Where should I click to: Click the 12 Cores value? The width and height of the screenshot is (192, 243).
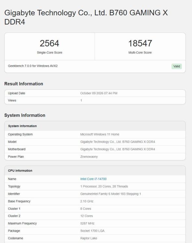coord(86,216)
